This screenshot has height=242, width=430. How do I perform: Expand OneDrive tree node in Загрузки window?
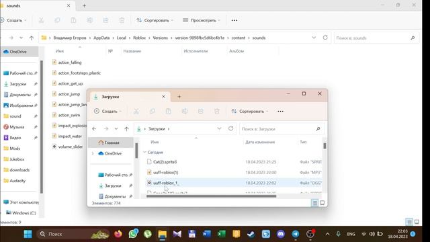click(x=93, y=153)
